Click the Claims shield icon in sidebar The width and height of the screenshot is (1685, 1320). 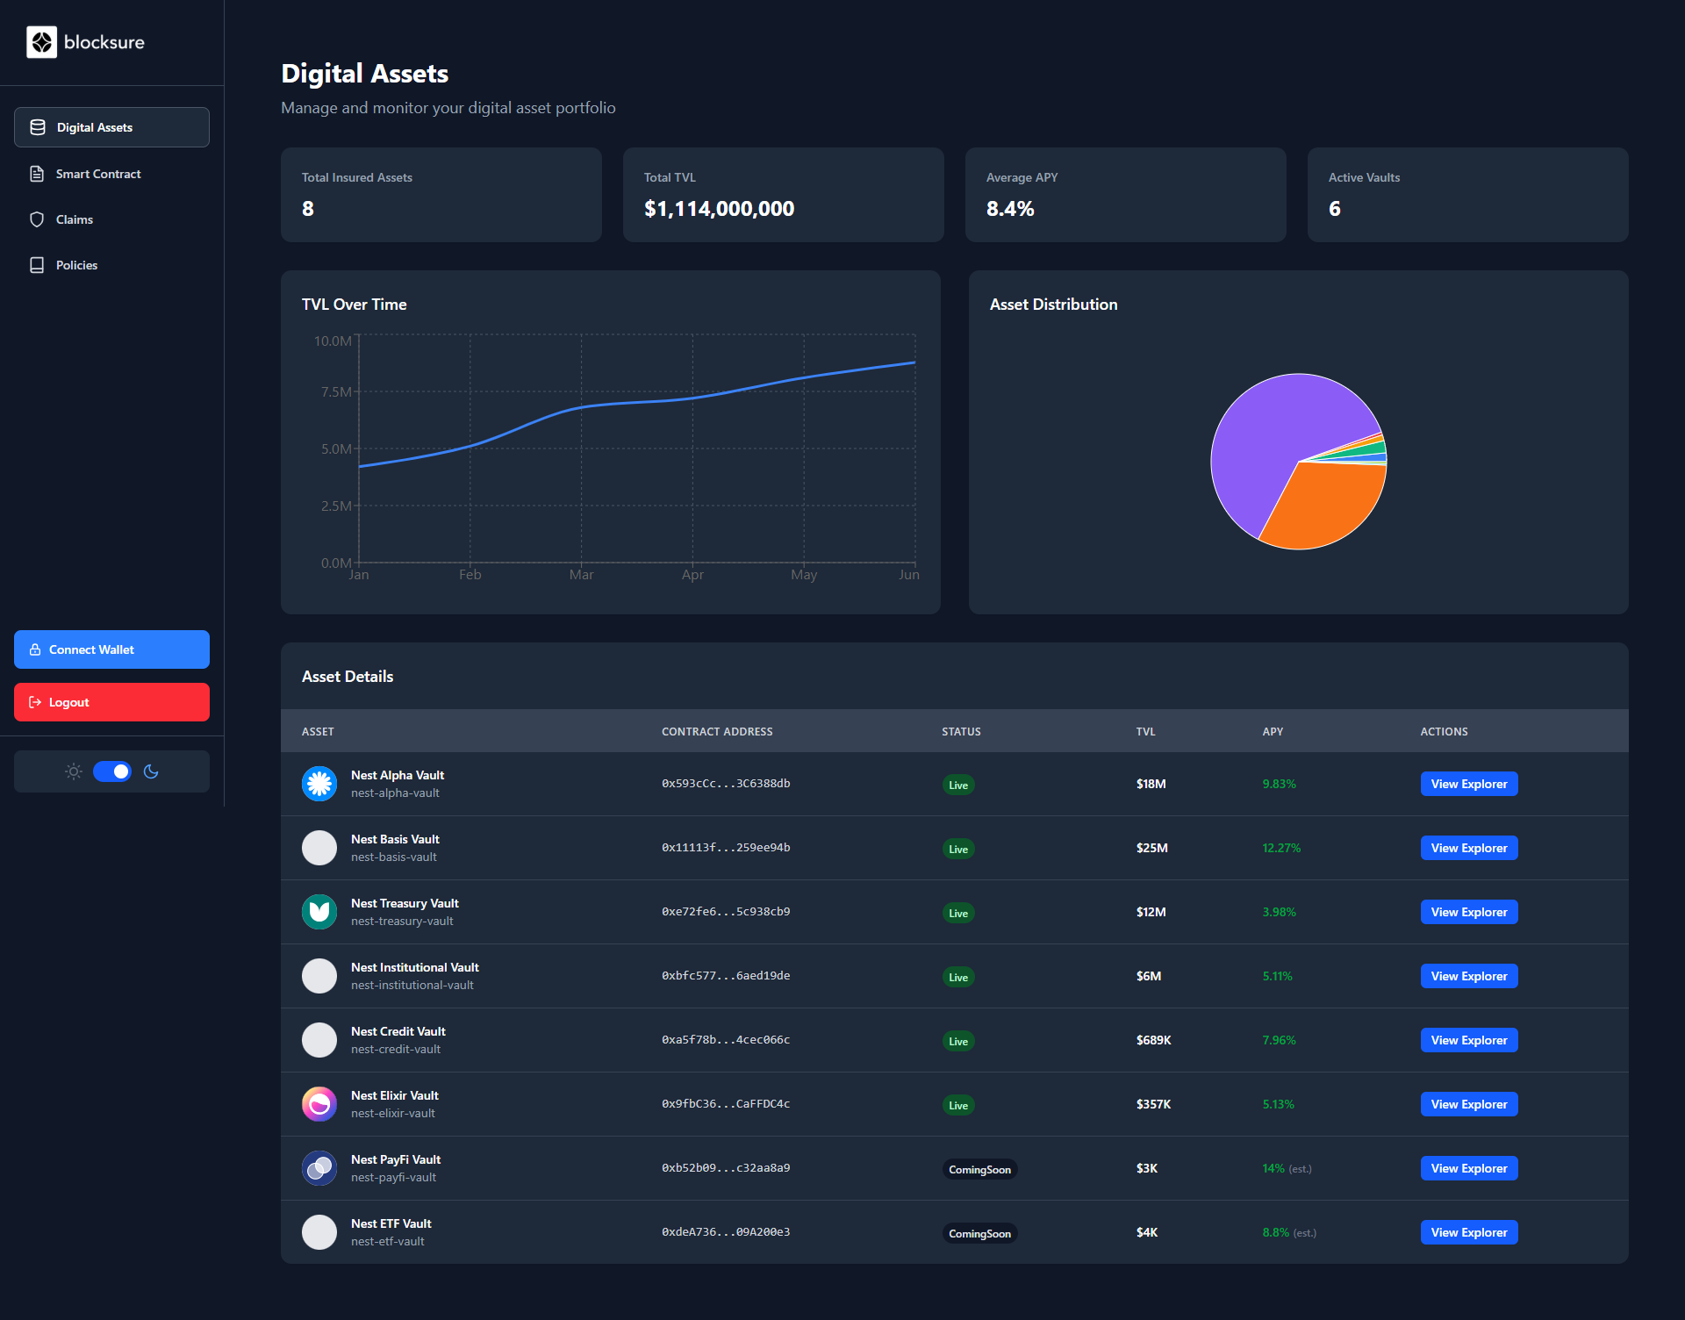point(37,219)
